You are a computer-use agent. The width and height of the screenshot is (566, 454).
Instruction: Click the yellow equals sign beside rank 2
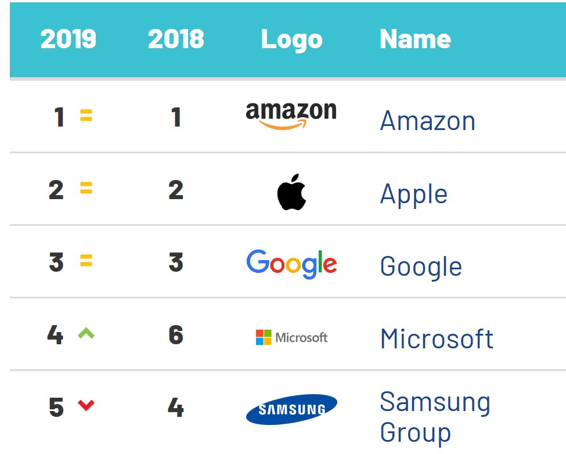[86, 189]
